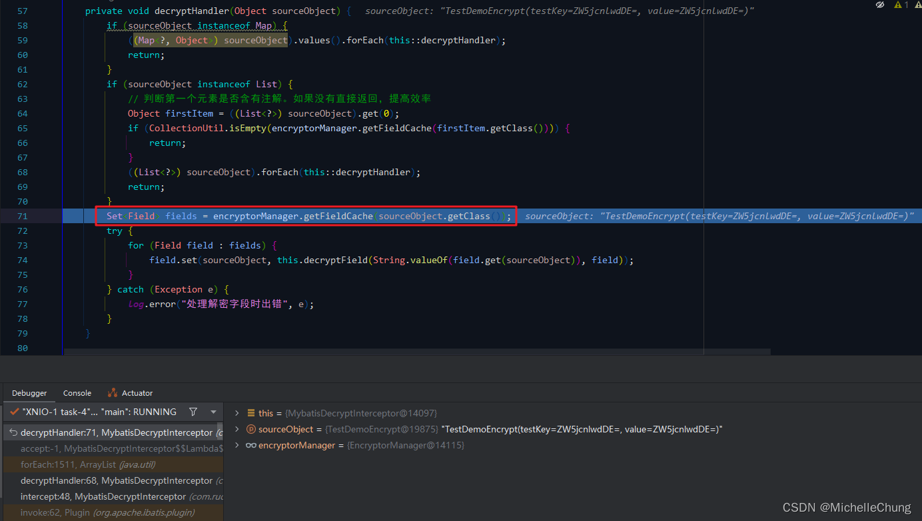Click gutter line number 80
The height and width of the screenshot is (521, 922).
[23, 348]
